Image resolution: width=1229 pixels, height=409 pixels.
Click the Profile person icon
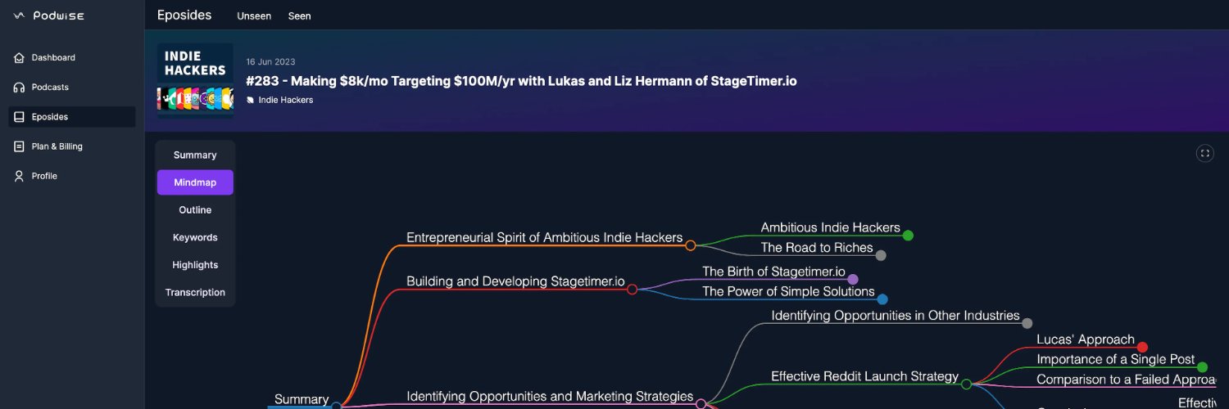click(19, 176)
